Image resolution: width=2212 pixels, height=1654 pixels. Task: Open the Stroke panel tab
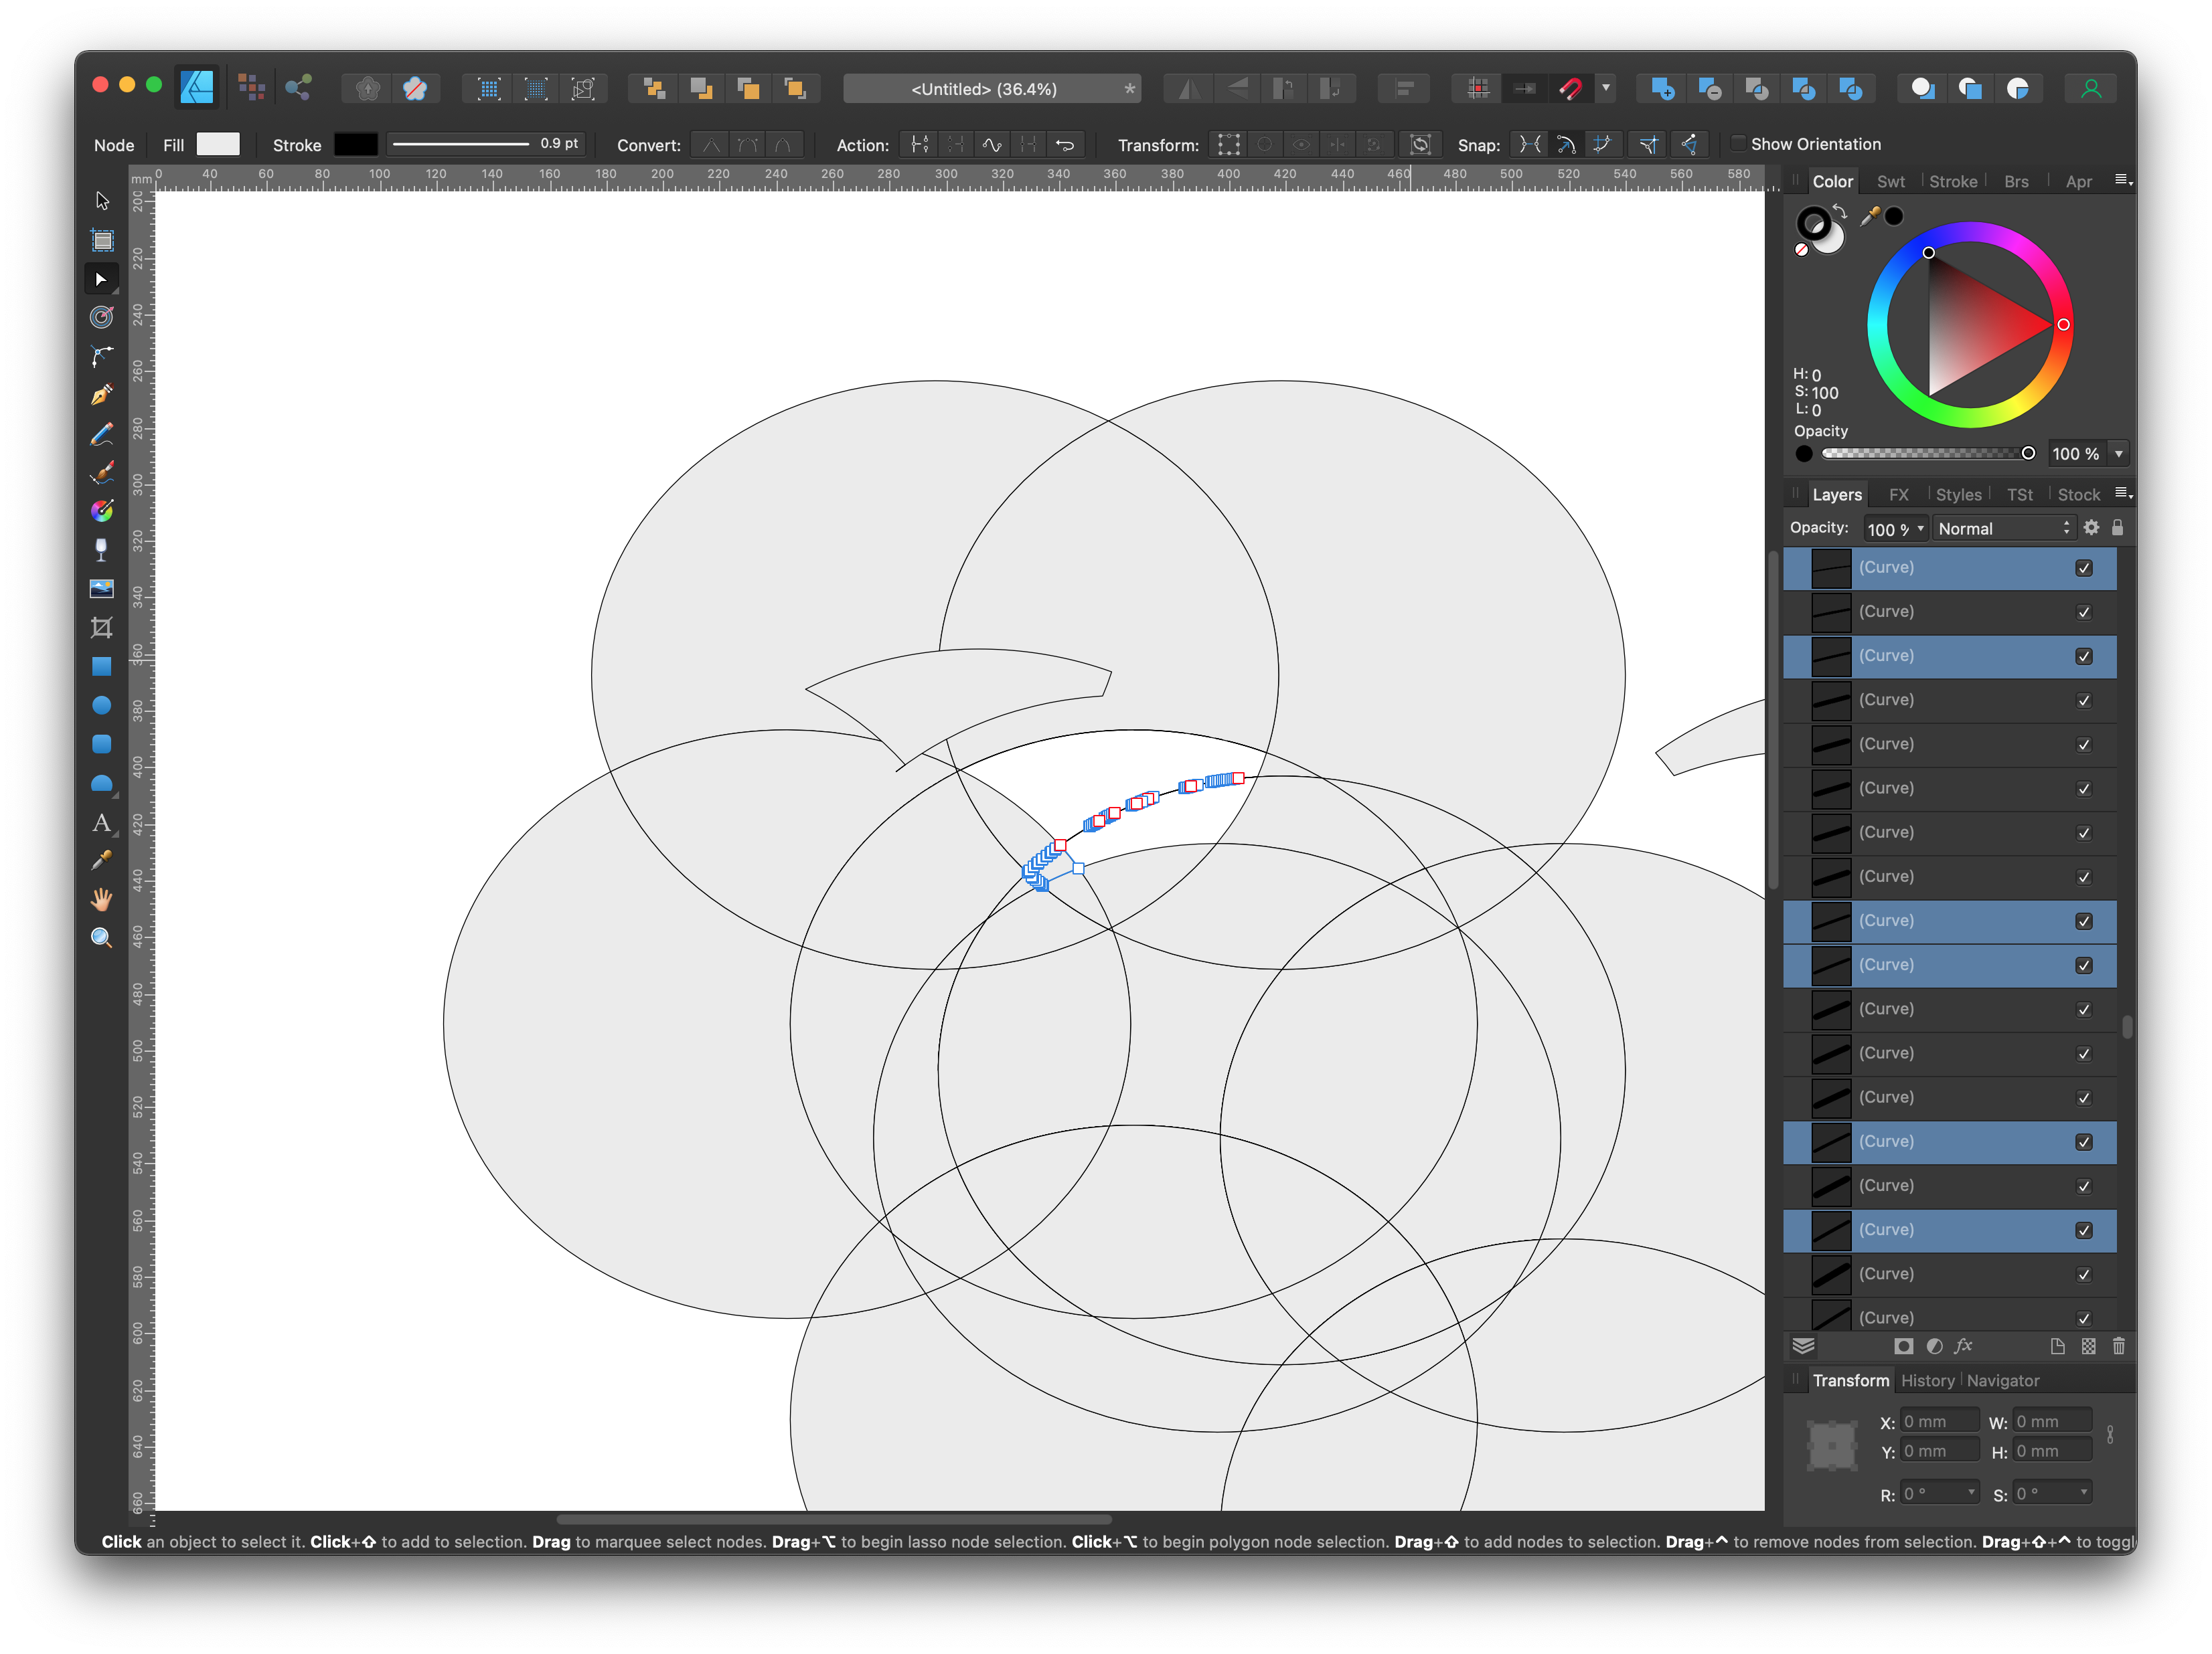[1952, 182]
